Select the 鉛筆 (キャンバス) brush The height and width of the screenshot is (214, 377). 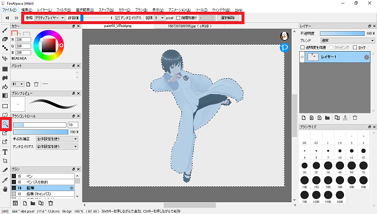pyautogui.click(x=43, y=193)
